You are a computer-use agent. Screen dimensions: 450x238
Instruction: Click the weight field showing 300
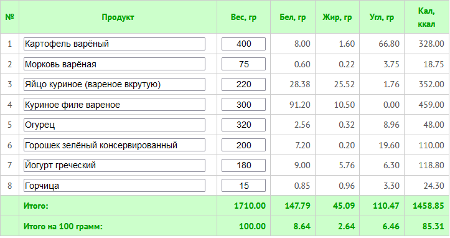point(243,105)
